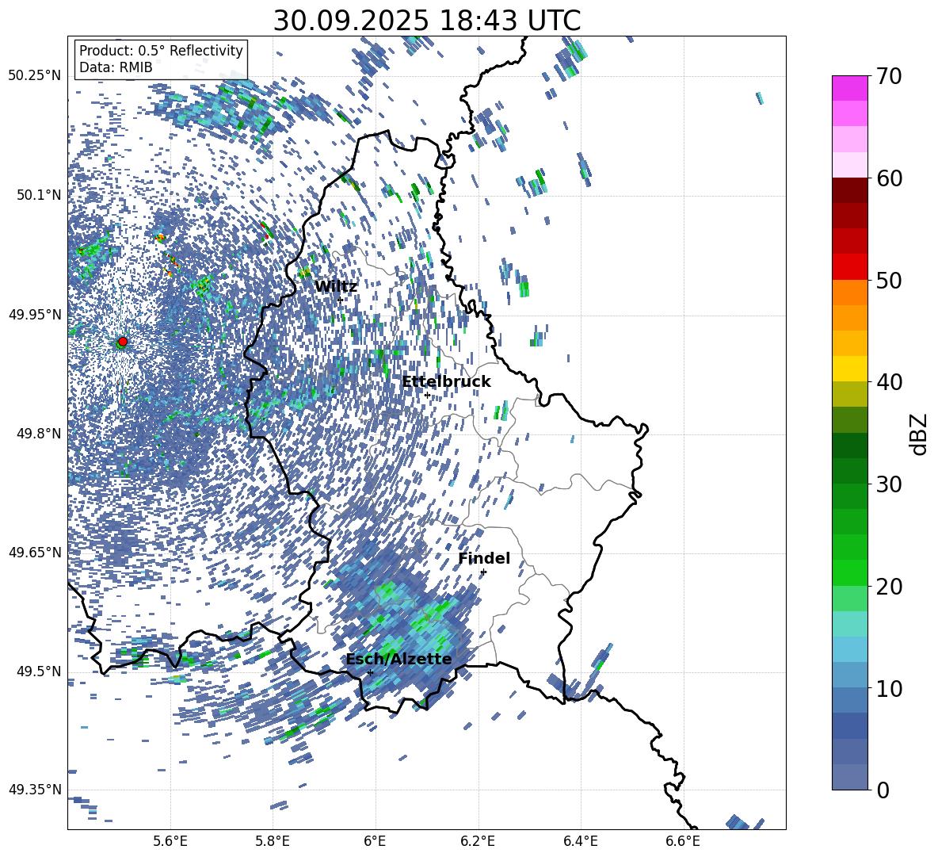Click the 6°E longitude label
The height and width of the screenshot is (857, 938).
pos(375,841)
